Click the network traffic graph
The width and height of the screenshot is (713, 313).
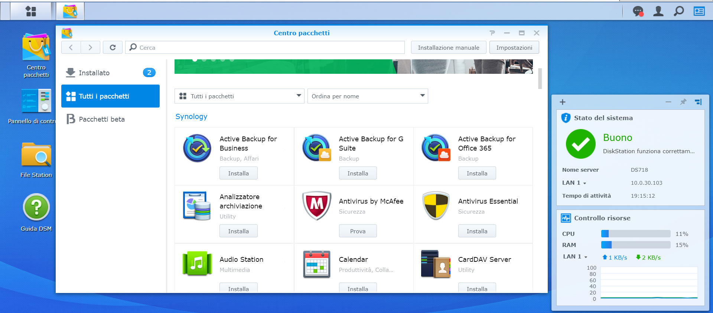coord(649,283)
